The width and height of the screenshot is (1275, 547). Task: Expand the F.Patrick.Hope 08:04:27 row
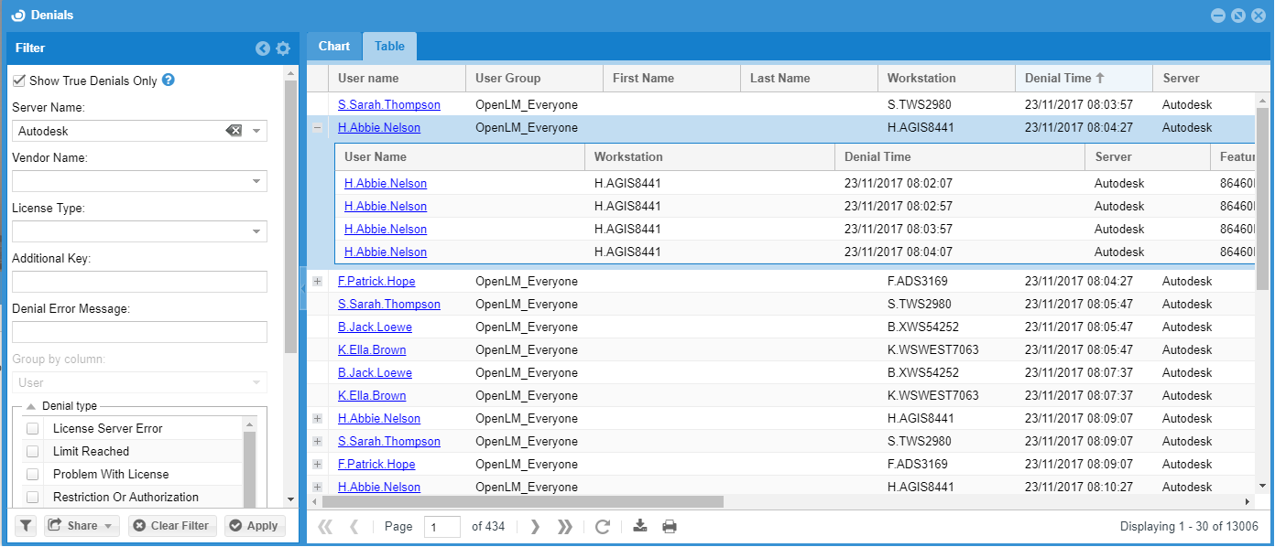point(318,282)
